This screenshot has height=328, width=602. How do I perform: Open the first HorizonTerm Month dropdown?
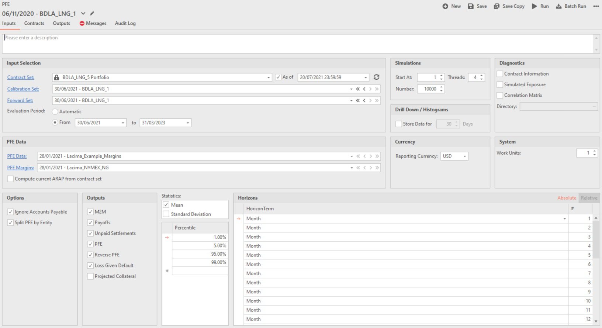click(564, 219)
